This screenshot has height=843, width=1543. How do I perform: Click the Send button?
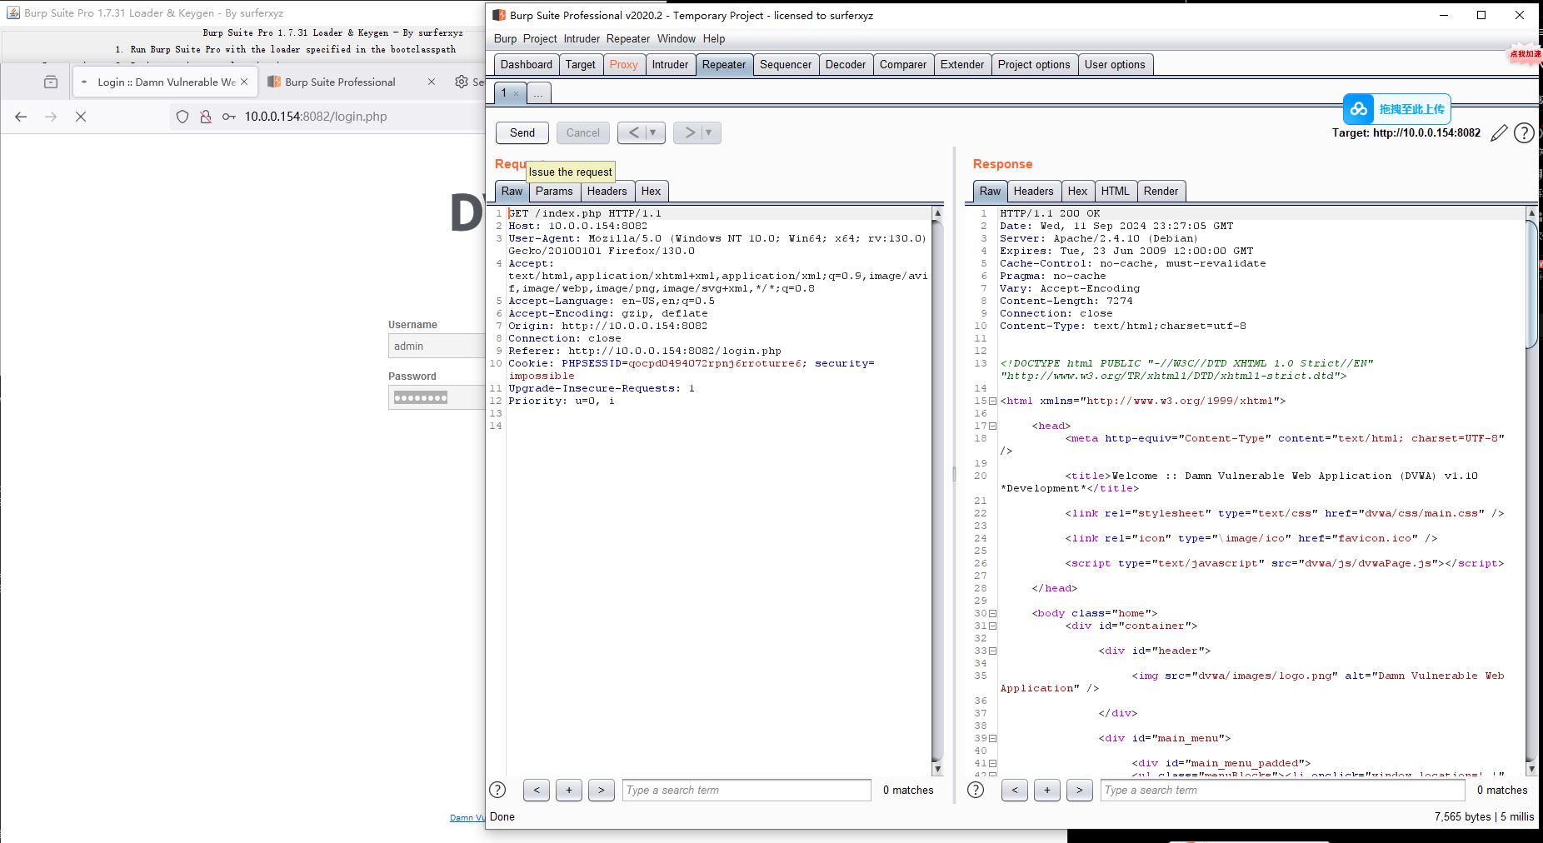point(522,132)
